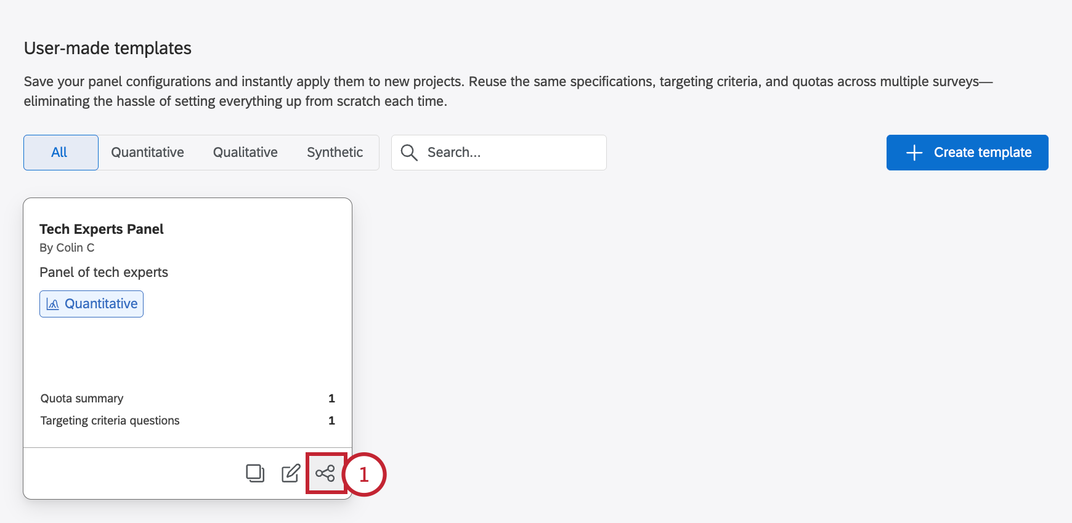Click the plus icon in Create template
Screen dimensions: 1072x523
click(914, 153)
